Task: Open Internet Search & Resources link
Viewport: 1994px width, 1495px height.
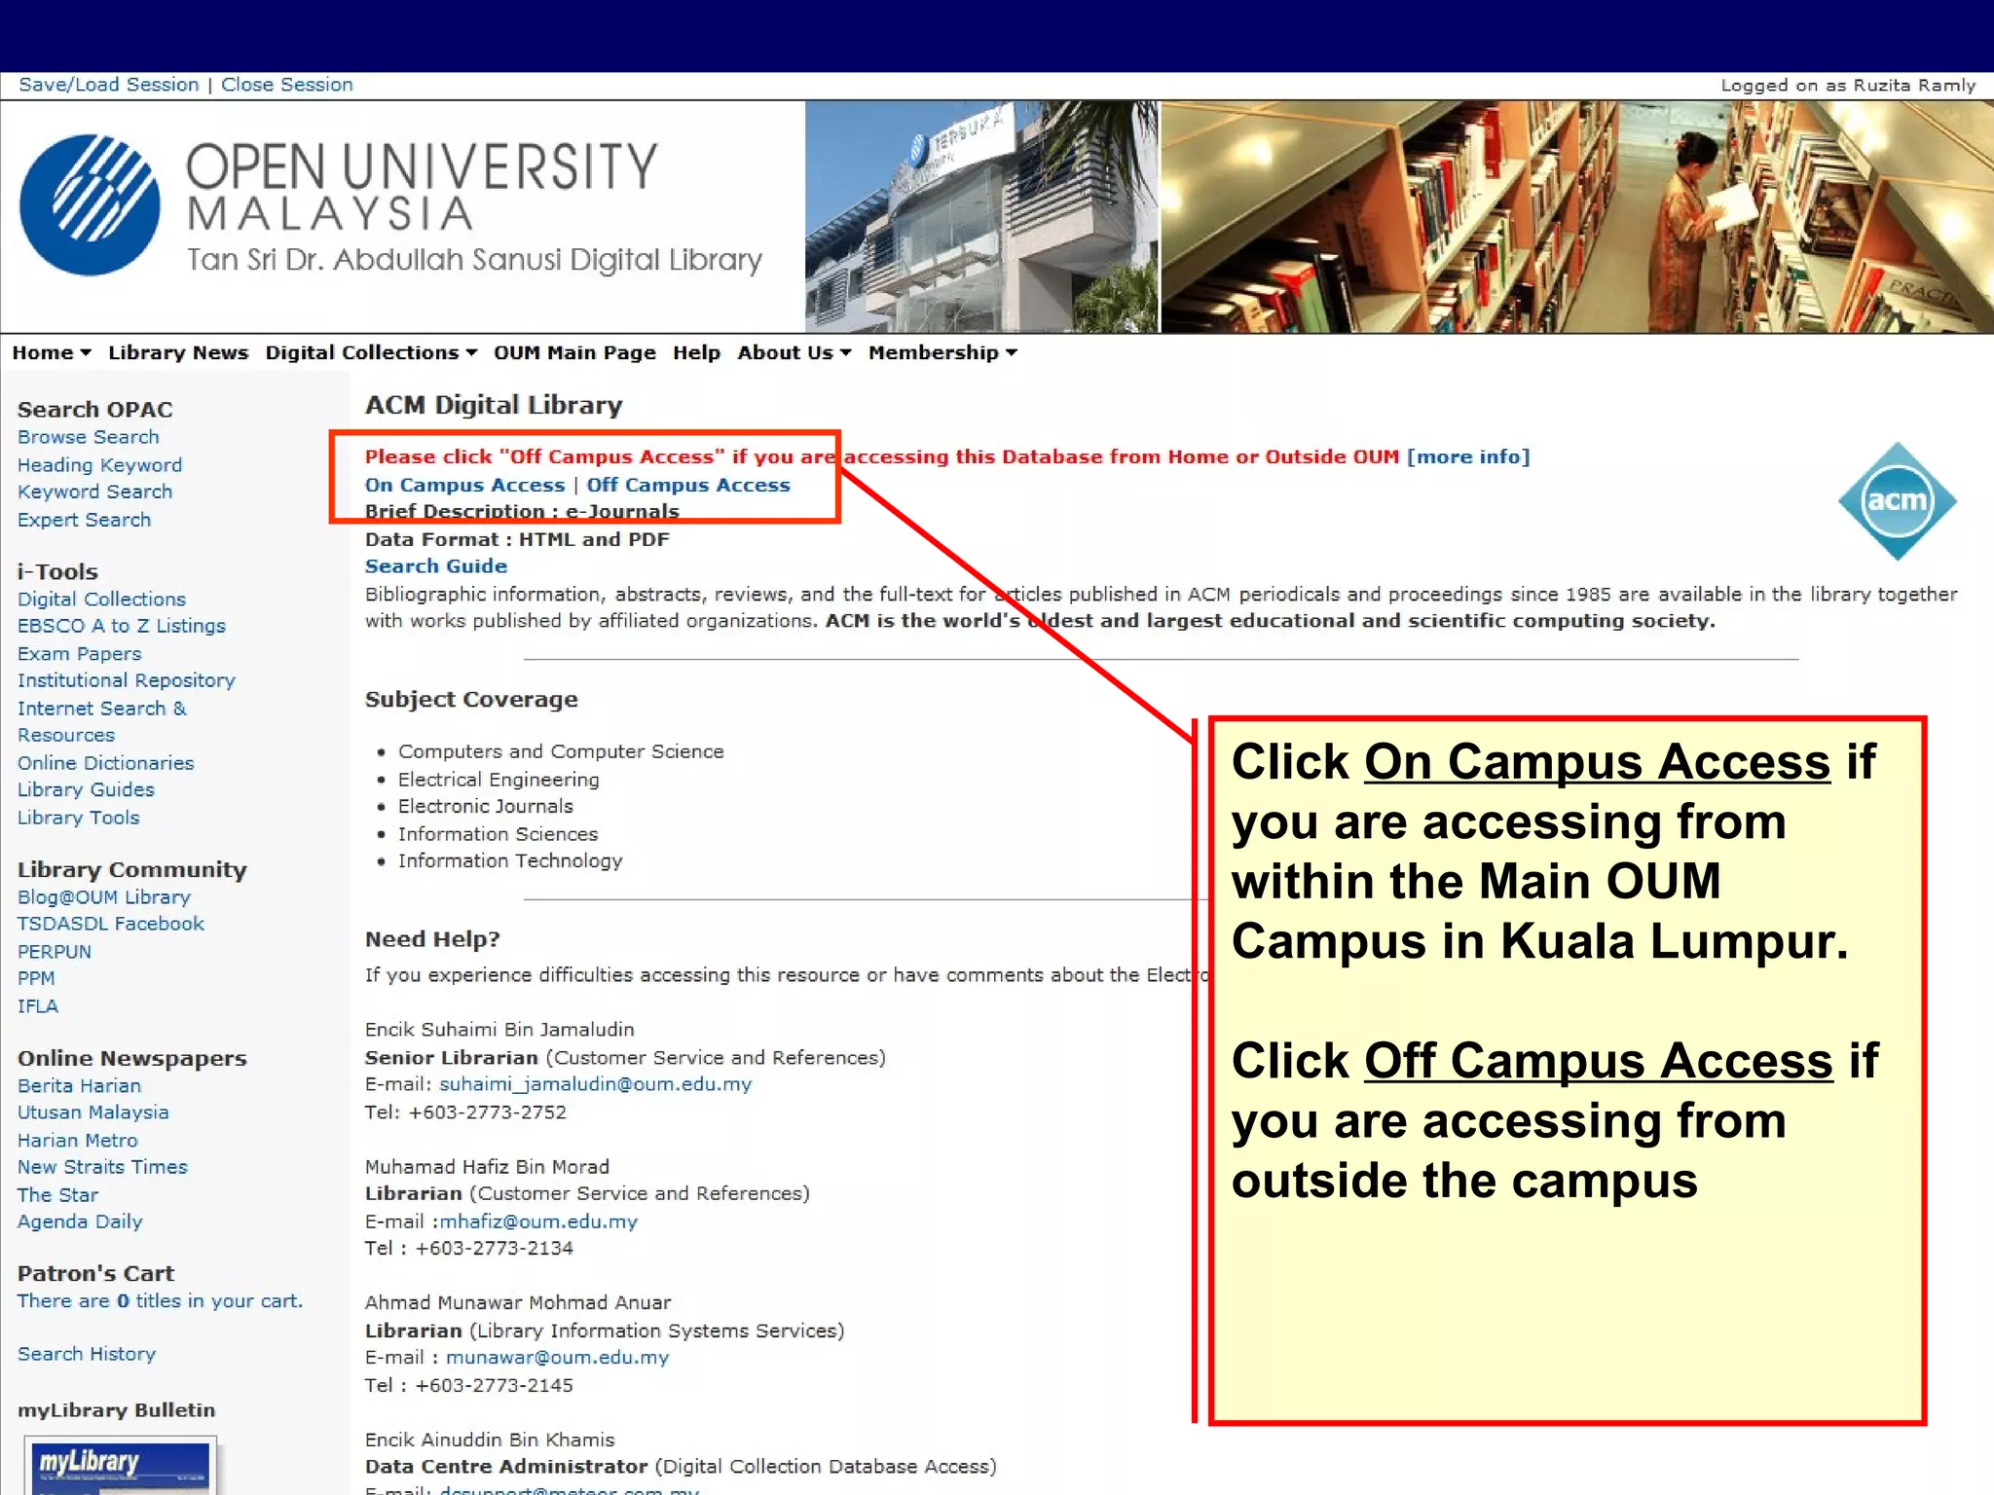Action: click(102, 721)
